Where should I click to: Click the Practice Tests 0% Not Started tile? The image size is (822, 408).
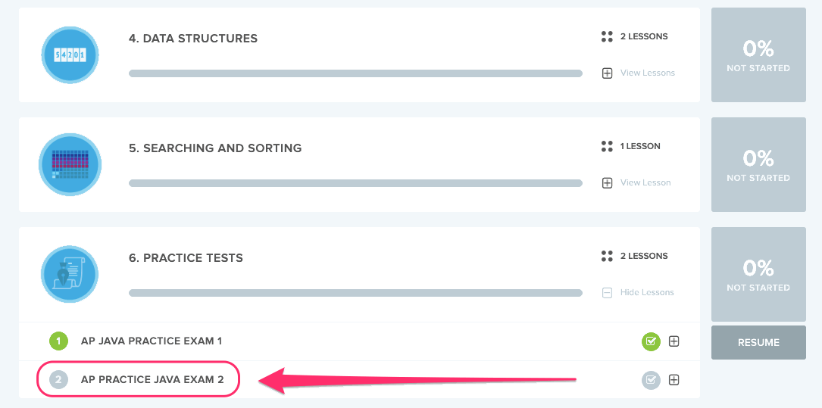[x=758, y=274]
